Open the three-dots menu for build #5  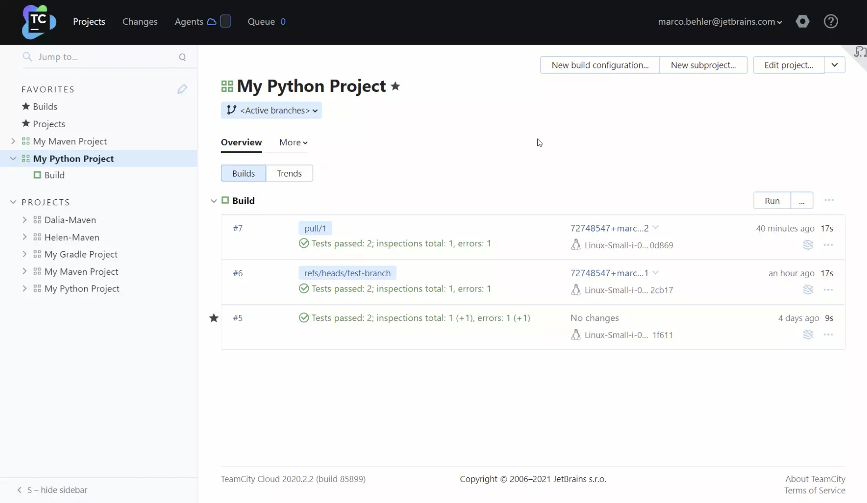(x=828, y=335)
